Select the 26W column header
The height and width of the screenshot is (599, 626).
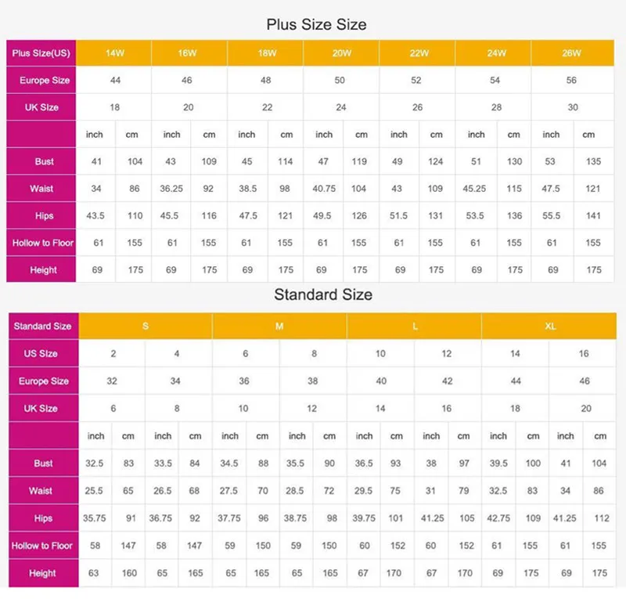point(572,53)
